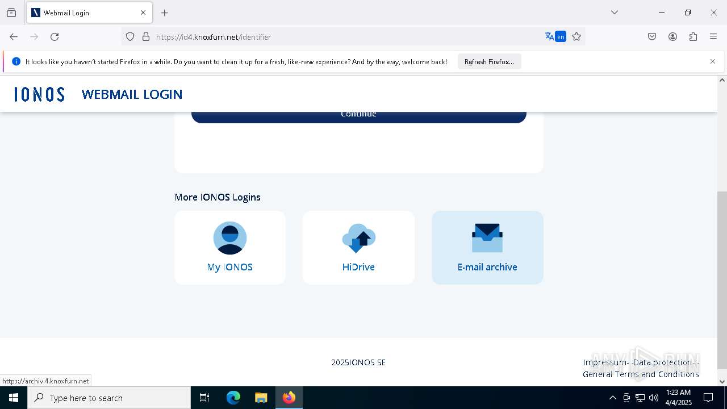The image size is (727, 409).
Task: Open File Explorer from taskbar
Action: pos(261,398)
